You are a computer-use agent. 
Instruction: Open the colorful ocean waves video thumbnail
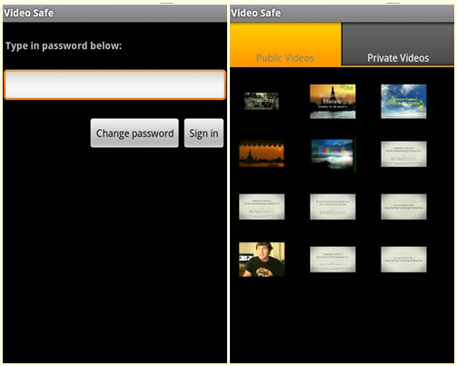333,153
